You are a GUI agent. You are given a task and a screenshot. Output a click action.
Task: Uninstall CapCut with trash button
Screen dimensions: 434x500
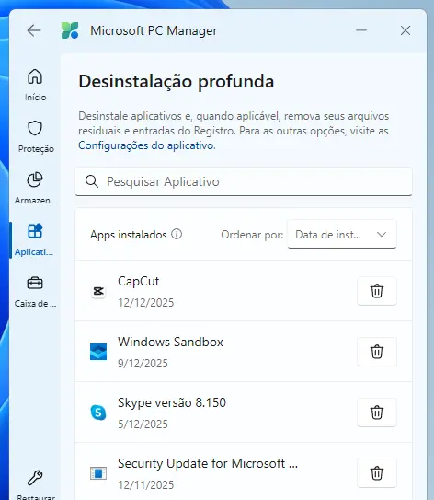click(x=377, y=291)
